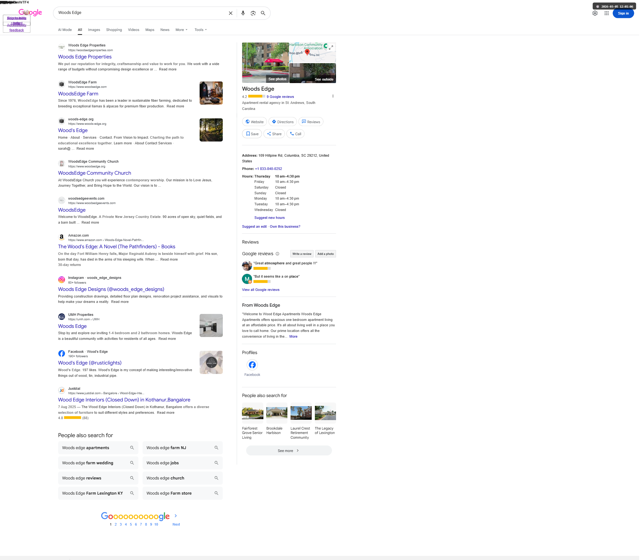Call Woods Edge from the panel
Screen dimensions: 643x560
point(295,134)
